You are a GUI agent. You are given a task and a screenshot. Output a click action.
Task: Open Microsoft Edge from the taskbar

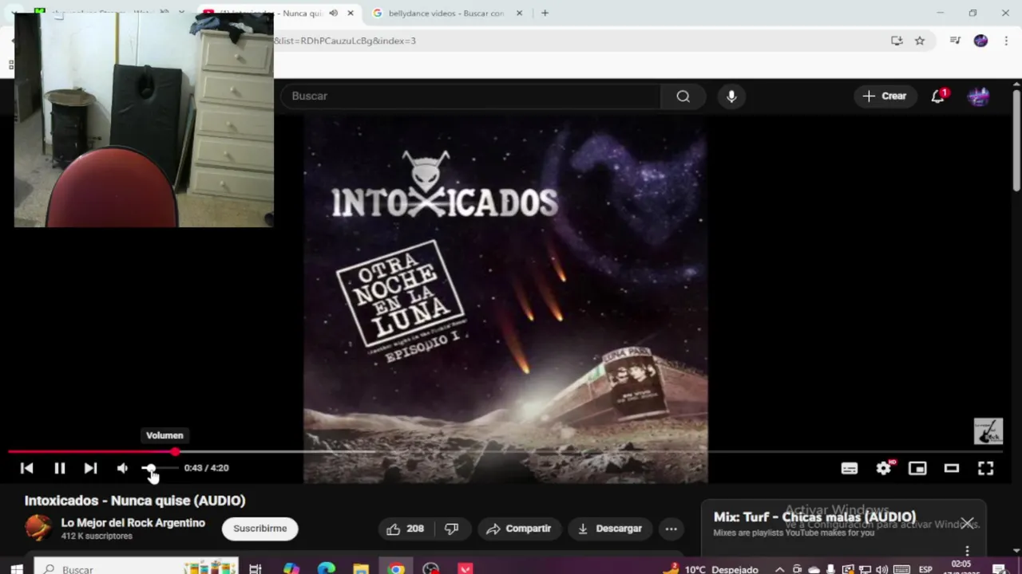327,568
